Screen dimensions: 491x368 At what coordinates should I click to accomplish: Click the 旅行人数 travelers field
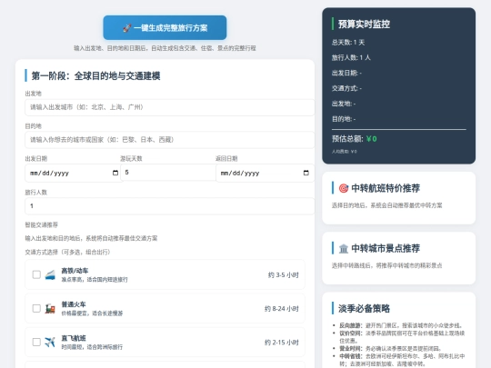coord(170,206)
